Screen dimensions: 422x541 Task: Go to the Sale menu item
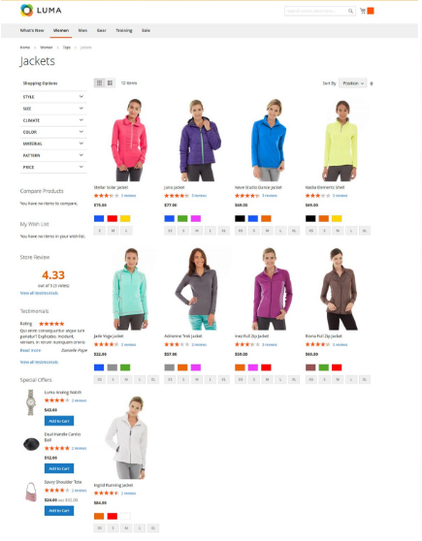pyautogui.click(x=146, y=30)
